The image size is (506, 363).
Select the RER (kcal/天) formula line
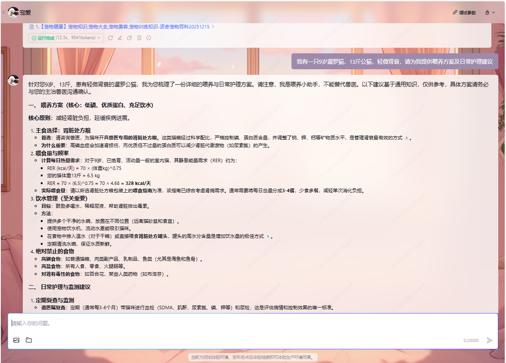click(x=84, y=168)
